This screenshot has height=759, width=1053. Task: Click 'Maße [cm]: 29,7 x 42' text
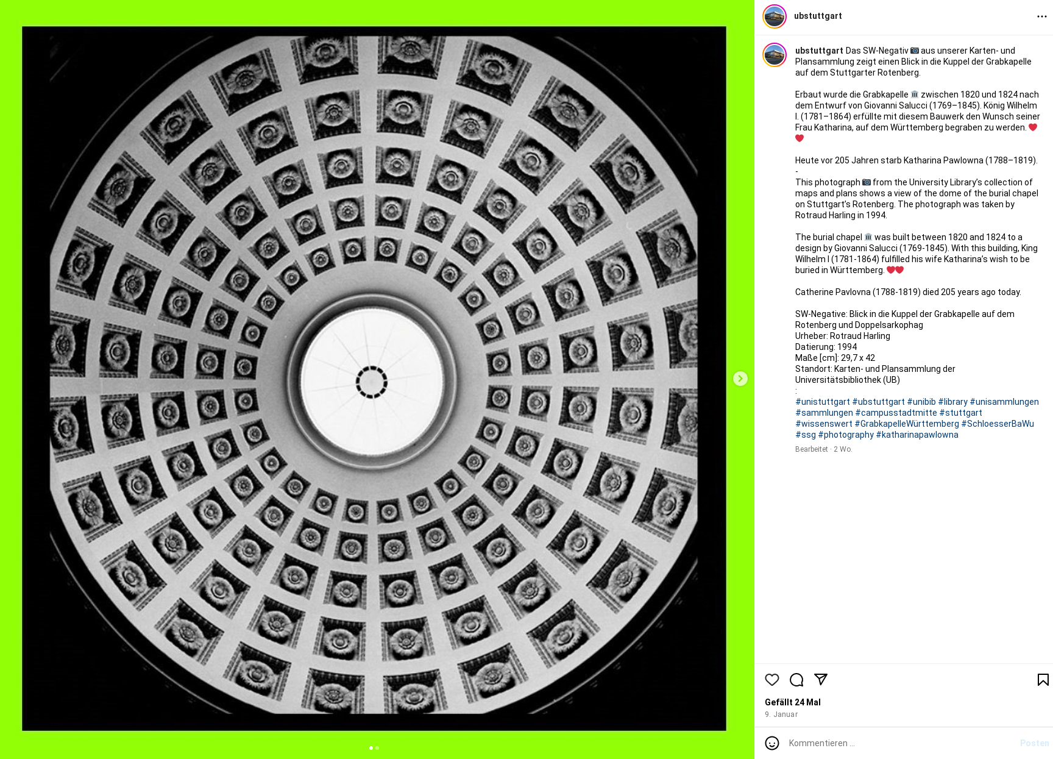pyautogui.click(x=835, y=358)
